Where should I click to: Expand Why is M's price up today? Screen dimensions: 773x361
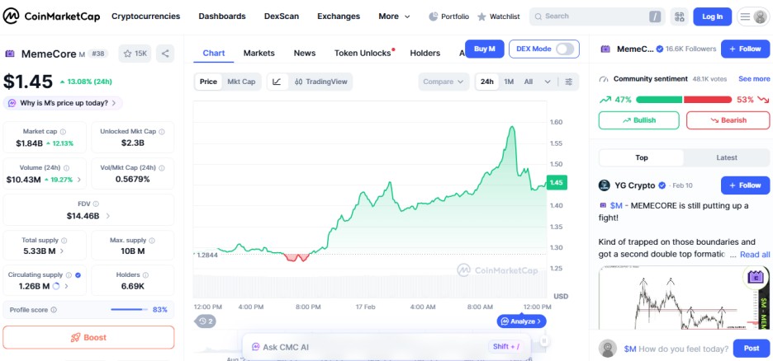[63, 103]
